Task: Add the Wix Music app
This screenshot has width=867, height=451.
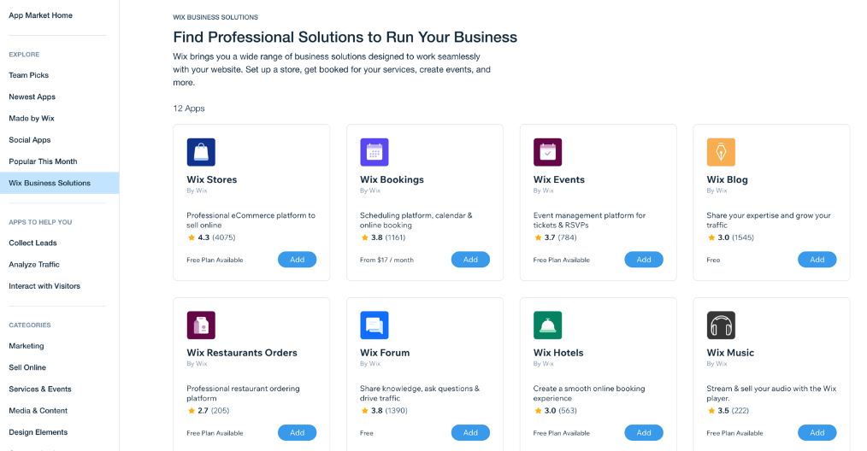Action: (x=817, y=433)
